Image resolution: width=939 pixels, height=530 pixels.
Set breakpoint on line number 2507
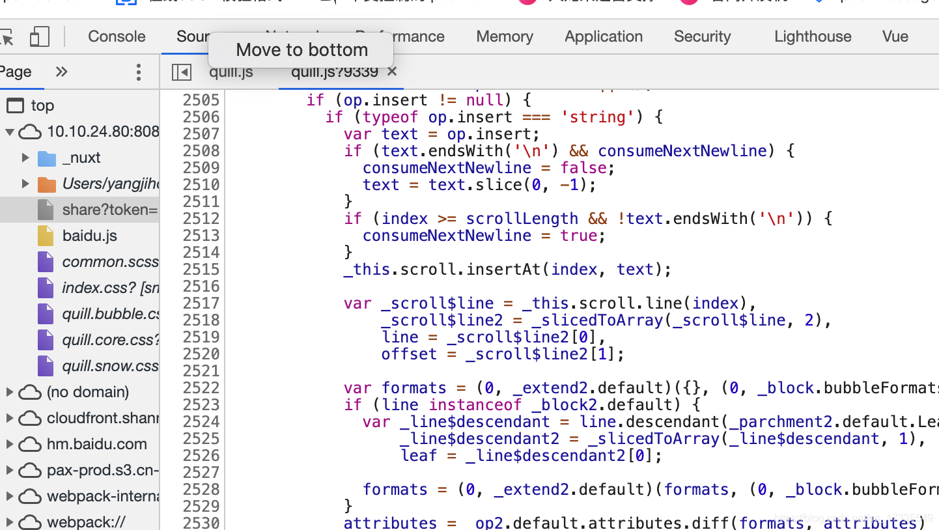coord(201,133)
